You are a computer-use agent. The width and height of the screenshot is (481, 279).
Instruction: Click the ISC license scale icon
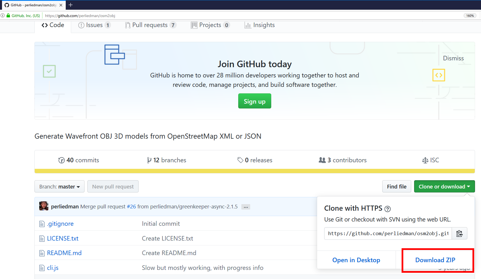[425, 160]
